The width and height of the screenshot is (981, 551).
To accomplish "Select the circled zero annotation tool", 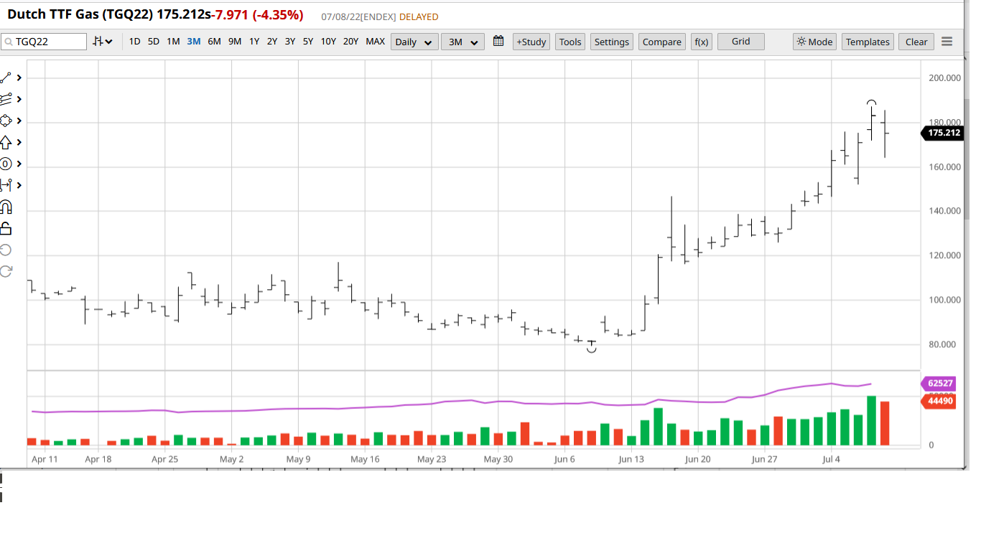I will coord(6,164).
